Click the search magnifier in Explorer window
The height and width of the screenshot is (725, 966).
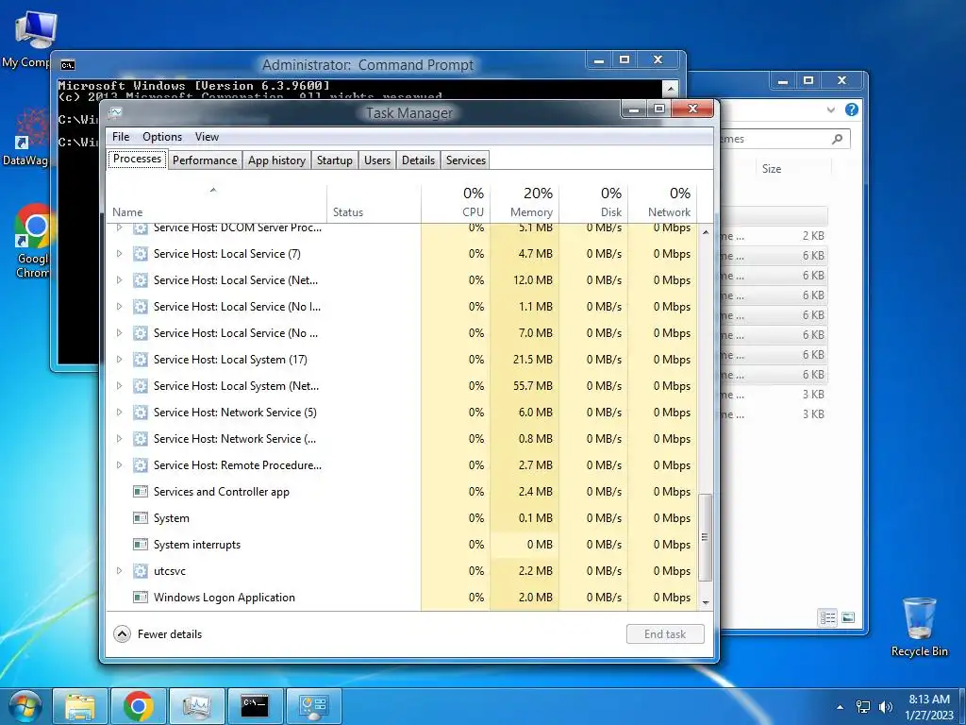837,140
